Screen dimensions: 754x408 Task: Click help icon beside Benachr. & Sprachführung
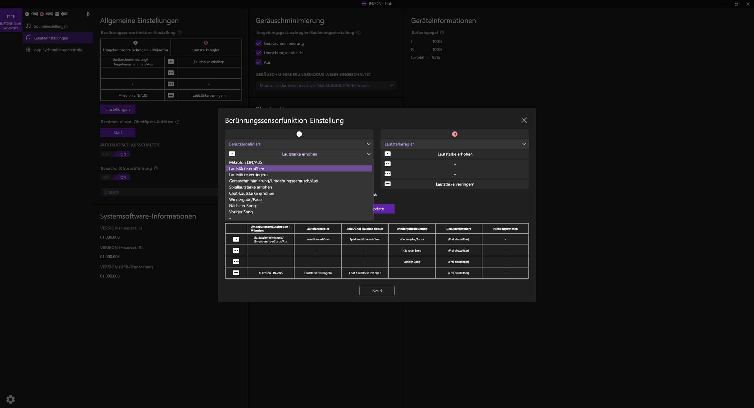156,168
